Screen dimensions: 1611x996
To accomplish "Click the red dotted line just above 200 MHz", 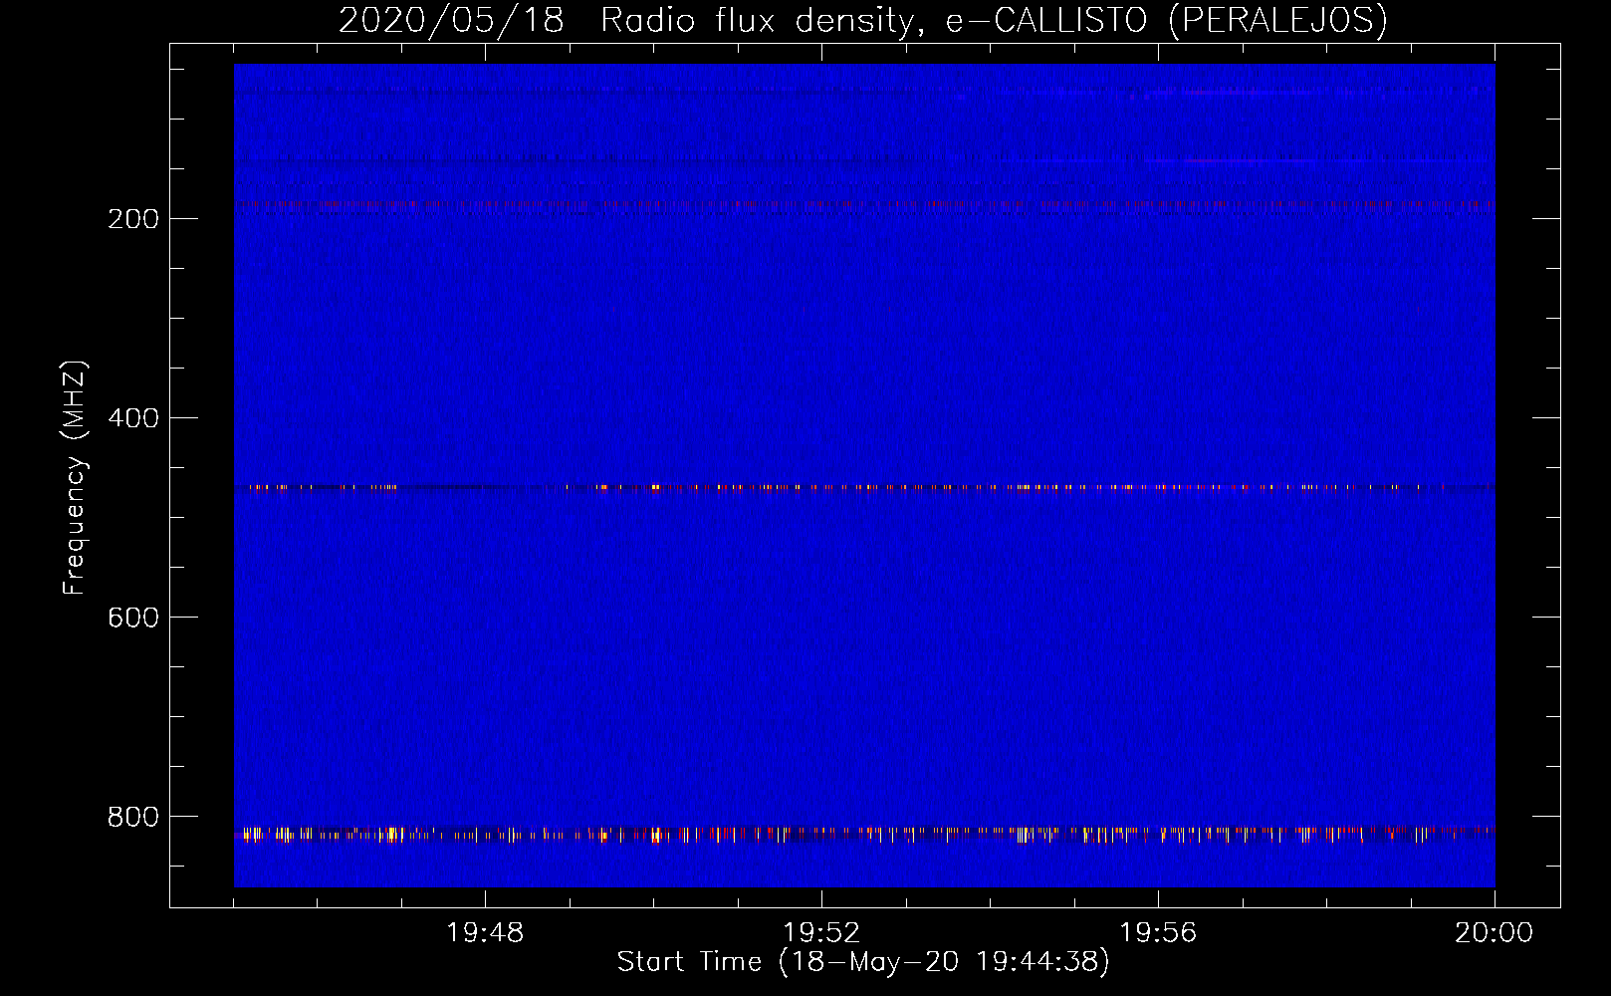I will point(864,204).
